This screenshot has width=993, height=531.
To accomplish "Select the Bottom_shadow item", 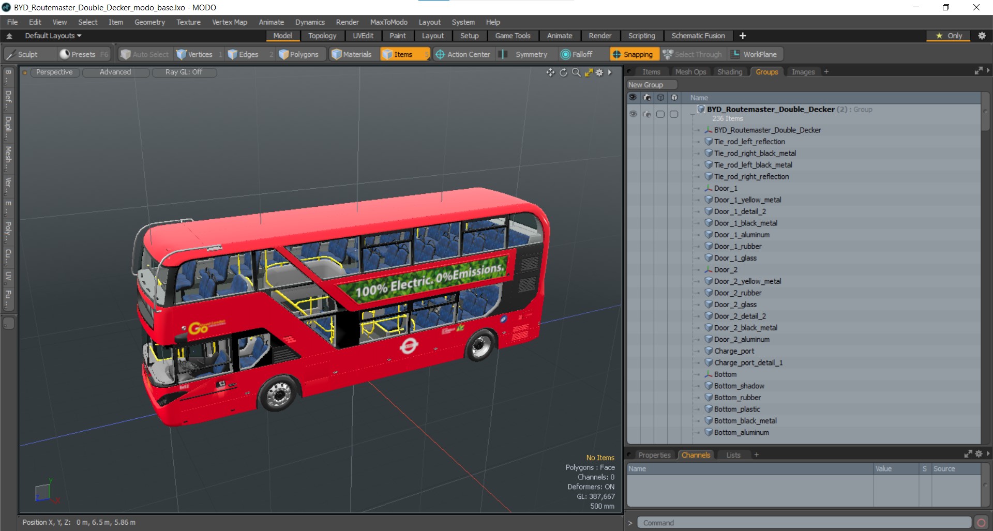I will [x=739, y=386].
